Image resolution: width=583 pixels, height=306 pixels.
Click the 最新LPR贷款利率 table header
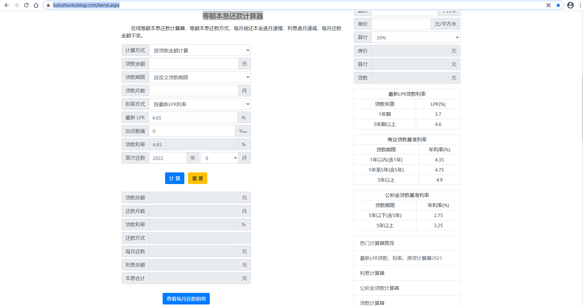[407, 94]
